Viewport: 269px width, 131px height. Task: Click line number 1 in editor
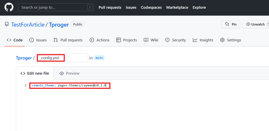point(25,85)
